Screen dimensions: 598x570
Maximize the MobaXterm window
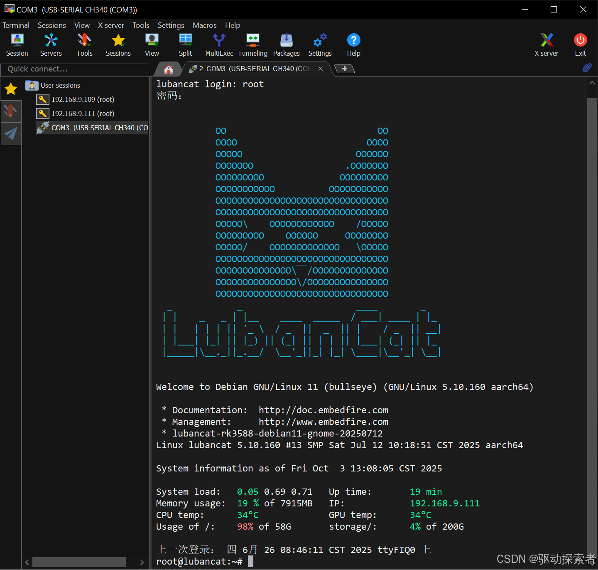pos(554,9)
